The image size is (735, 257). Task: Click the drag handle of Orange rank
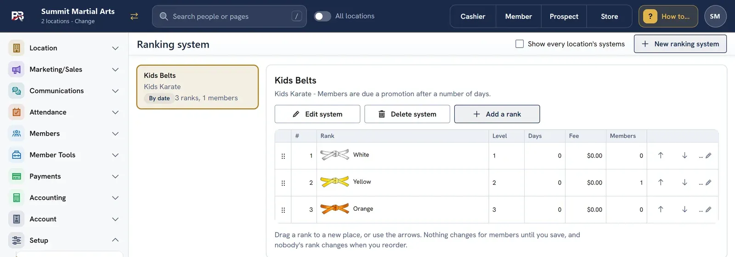(283, 210)
